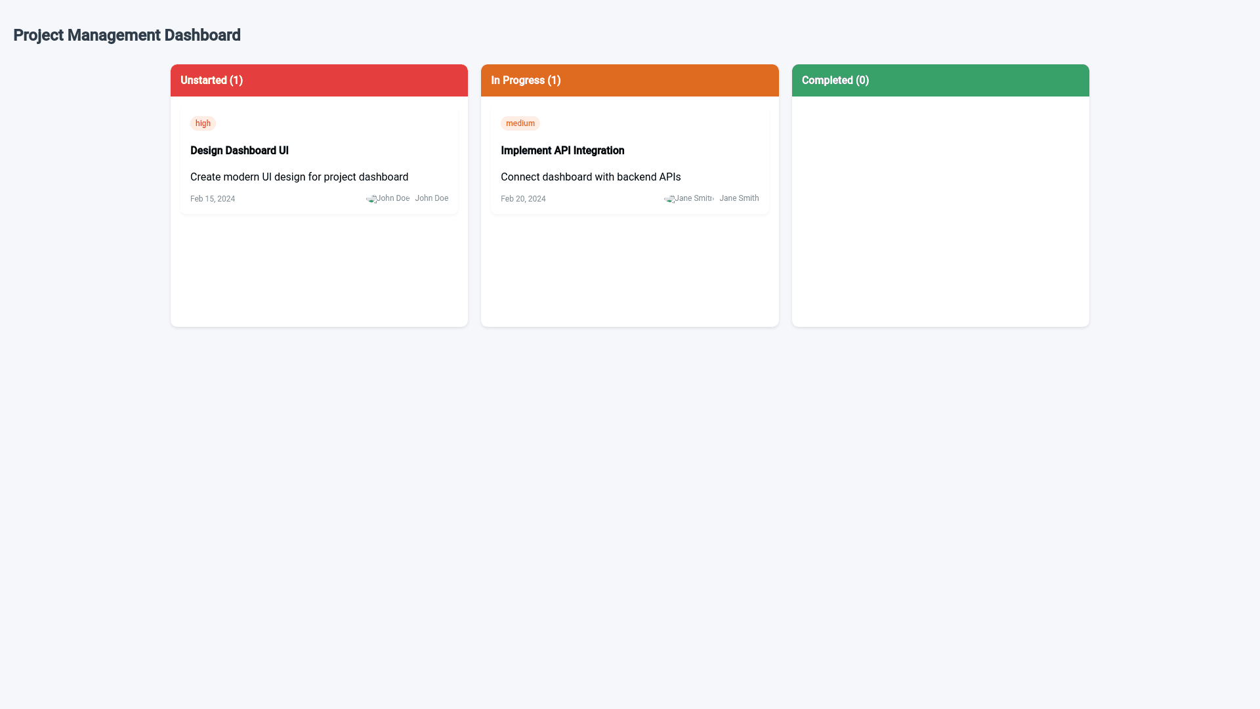This screenshot has height=709, width=1260.
Task: Open the Design Dashboard UI task title
Action: [240, 150]
